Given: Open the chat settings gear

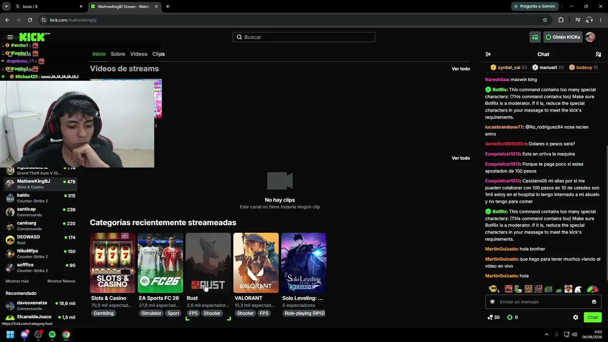Looking at the screenshot, I should tap(576, 317).
